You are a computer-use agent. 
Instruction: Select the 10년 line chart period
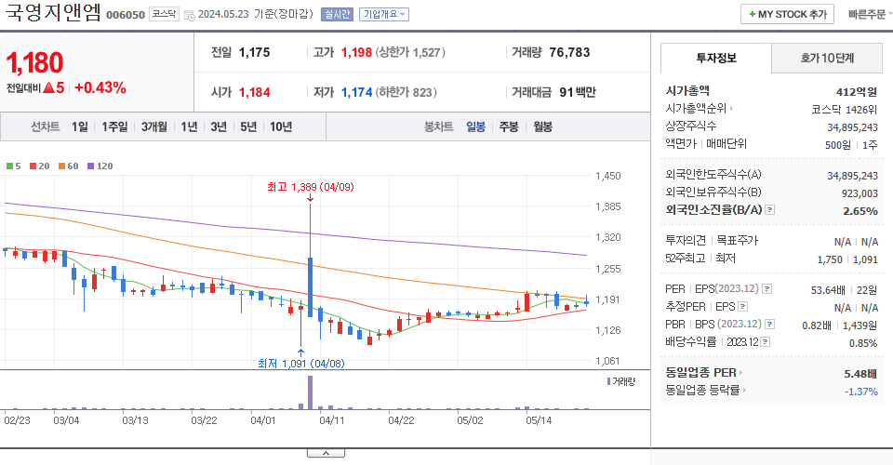pos(281,126)
